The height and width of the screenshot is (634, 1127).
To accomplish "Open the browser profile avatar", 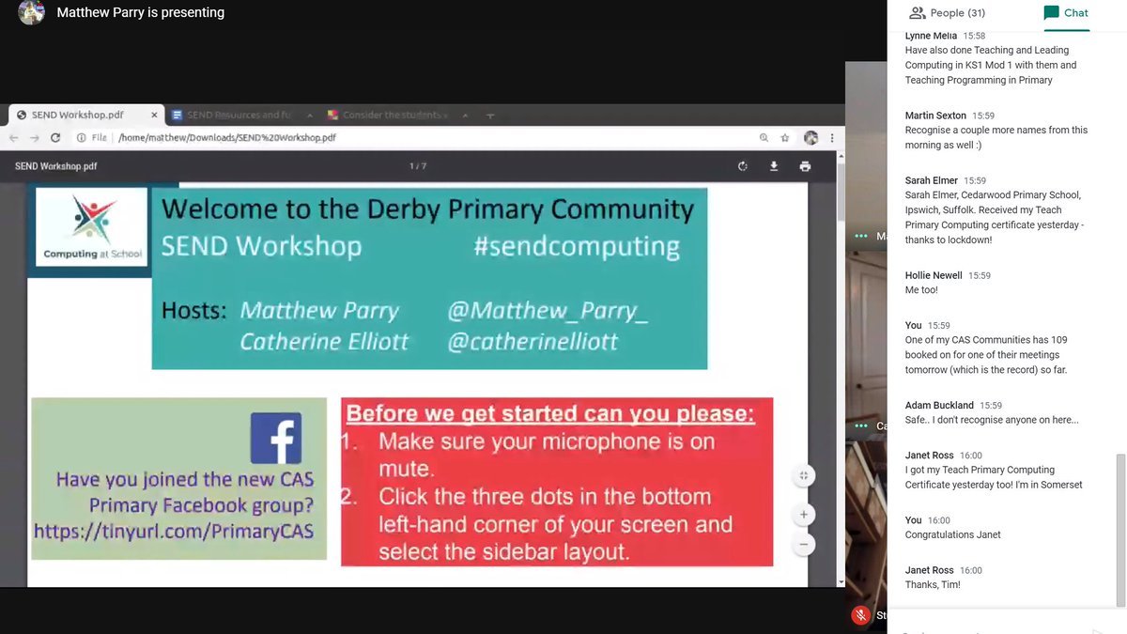I will tap(811, 137).
